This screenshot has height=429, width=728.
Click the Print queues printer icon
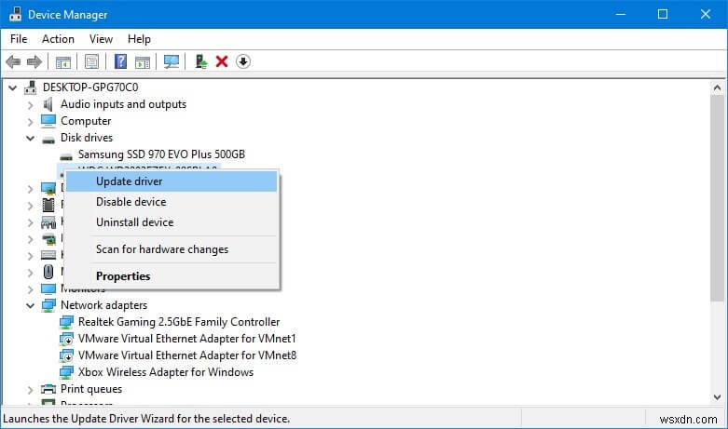click(x=48, y=389)
